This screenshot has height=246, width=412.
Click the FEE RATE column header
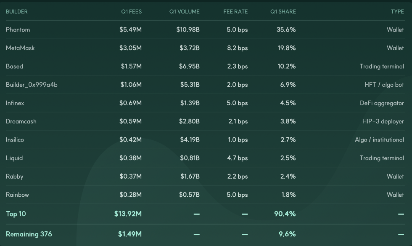coord(235,12)
